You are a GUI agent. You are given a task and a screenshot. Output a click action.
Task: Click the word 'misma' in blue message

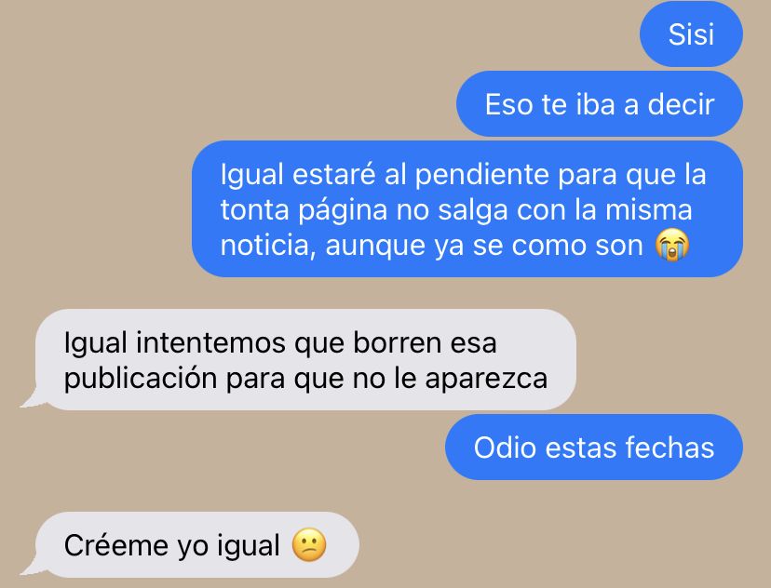[x=649, y=209]
